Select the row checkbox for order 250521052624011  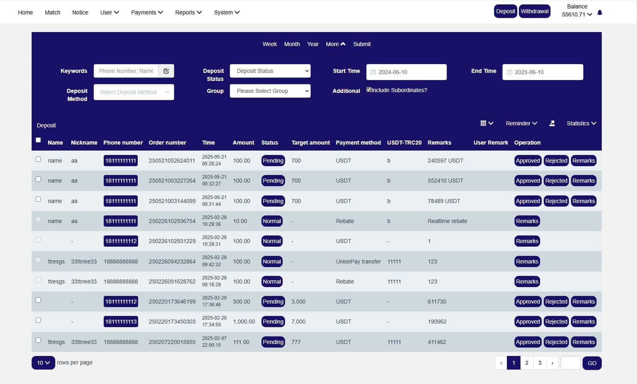click(38, 159)
